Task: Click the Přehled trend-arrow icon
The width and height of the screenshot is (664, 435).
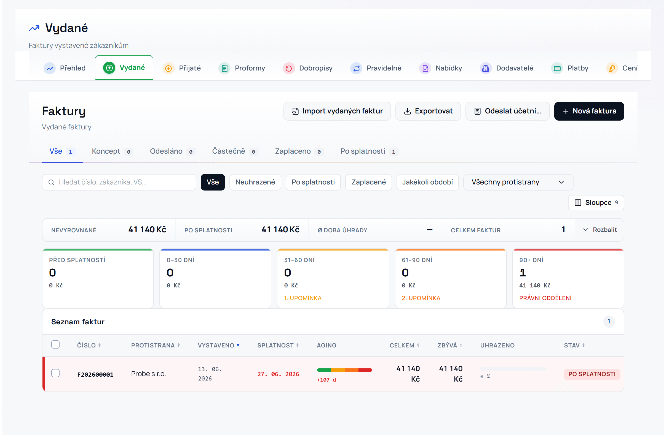Action: (x=50, y=68)
